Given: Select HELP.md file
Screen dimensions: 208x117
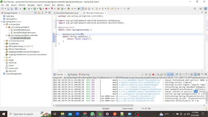Looking at the screenshot, I should 12,63.
